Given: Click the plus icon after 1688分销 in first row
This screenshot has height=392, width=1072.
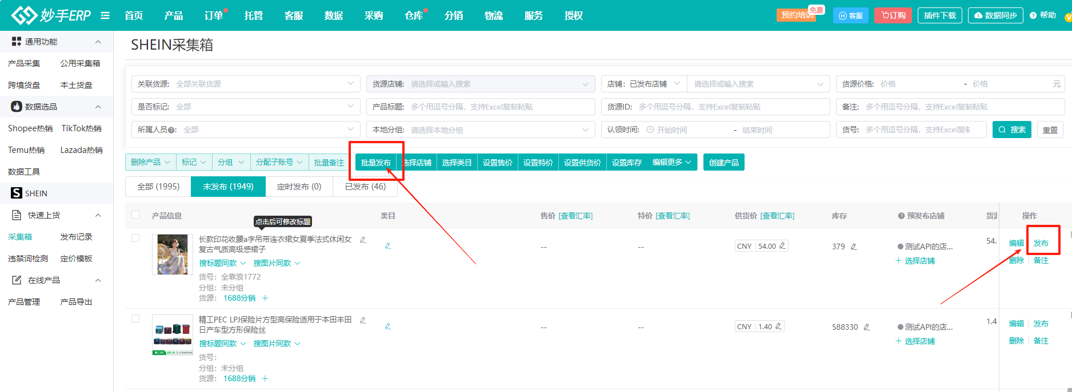Looking at the screenshot, I should tap(265, 298).
